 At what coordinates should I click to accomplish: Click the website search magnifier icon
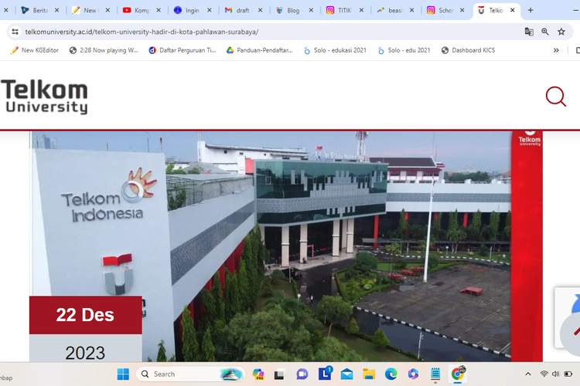[555, 96]
